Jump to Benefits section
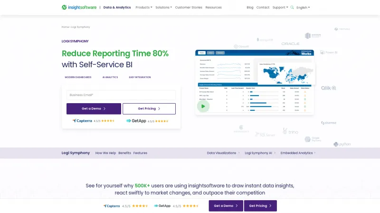The height and width of the screenshot is (213, 380). click(124, 153)
